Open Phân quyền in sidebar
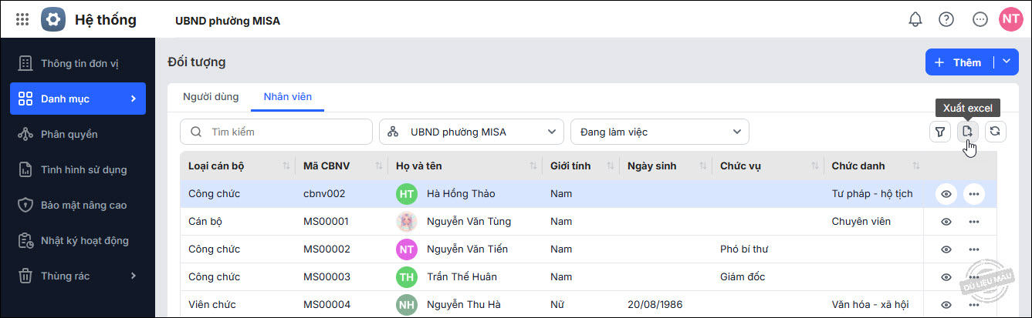 coord(69,134)
